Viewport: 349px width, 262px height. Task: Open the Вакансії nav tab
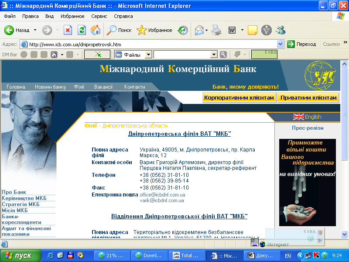pyautogui.click(x=103, y=87)
